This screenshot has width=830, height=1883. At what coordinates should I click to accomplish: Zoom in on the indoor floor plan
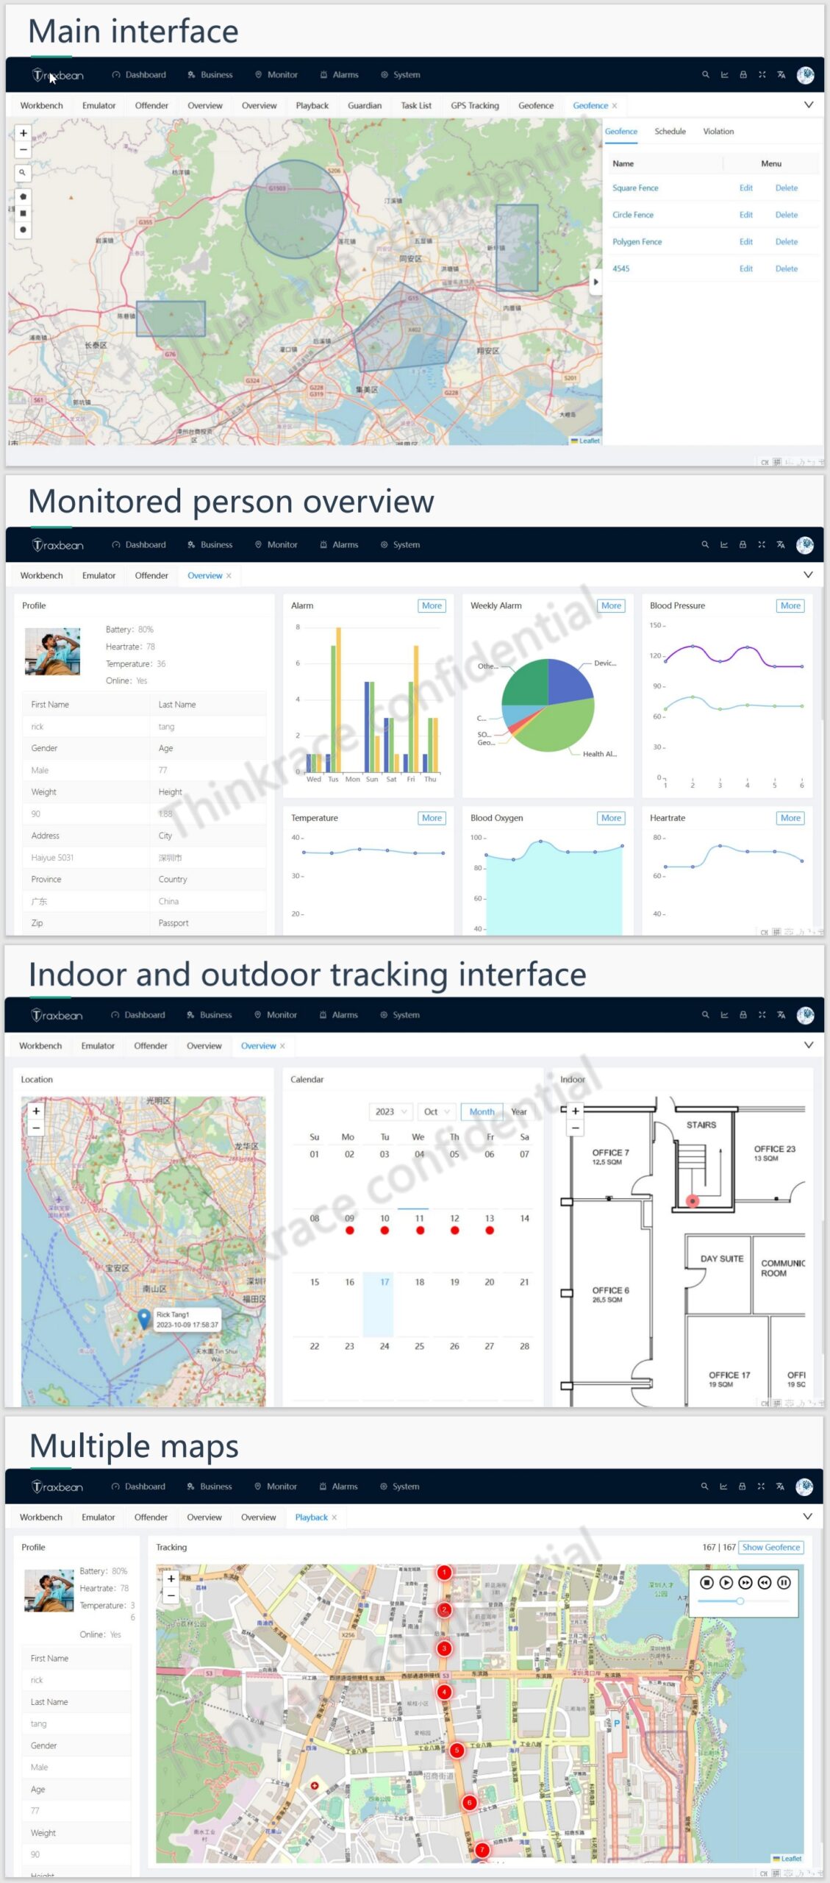tap(576, 1111)
